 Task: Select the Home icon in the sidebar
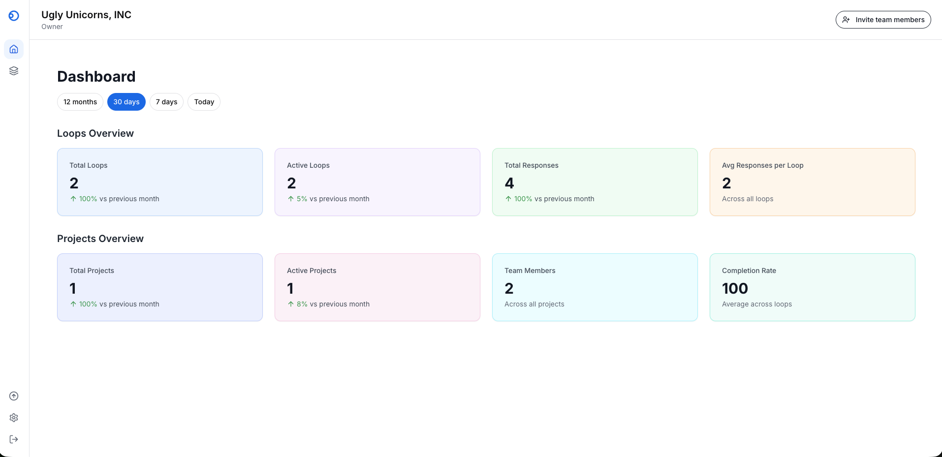point(13,49)
